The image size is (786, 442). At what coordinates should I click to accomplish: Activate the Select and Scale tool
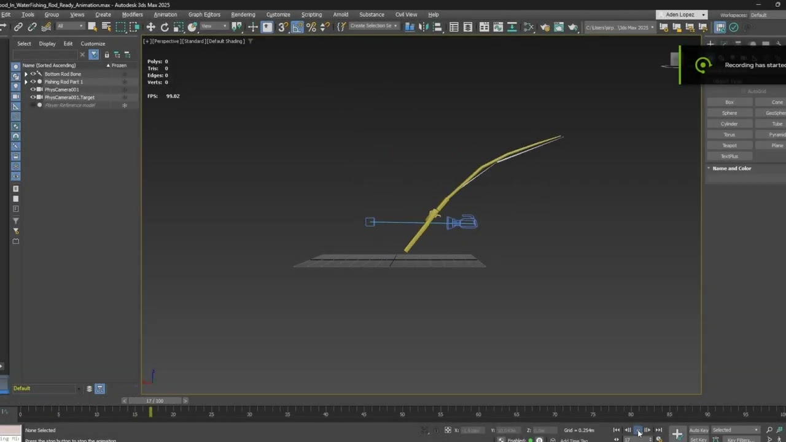pos(179,27)
